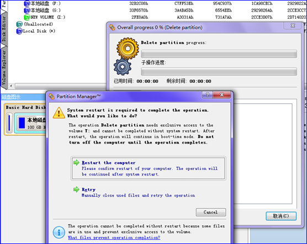Click value 33F6570h in G: row
This screenshot has width=307, height=244.
139,10
